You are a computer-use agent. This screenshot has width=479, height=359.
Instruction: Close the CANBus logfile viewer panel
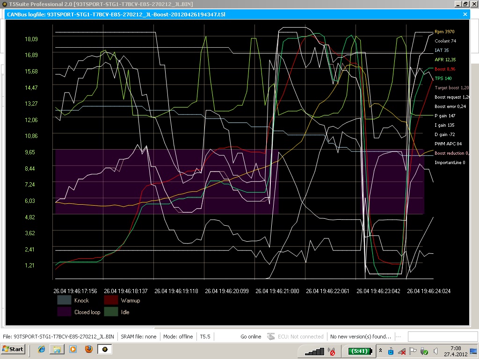point(465,14)
